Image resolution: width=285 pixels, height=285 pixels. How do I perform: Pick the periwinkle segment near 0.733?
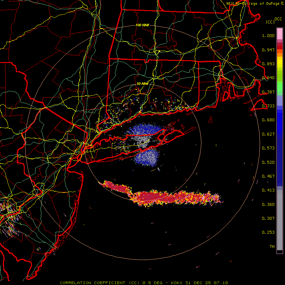click(x=280, y=100)
